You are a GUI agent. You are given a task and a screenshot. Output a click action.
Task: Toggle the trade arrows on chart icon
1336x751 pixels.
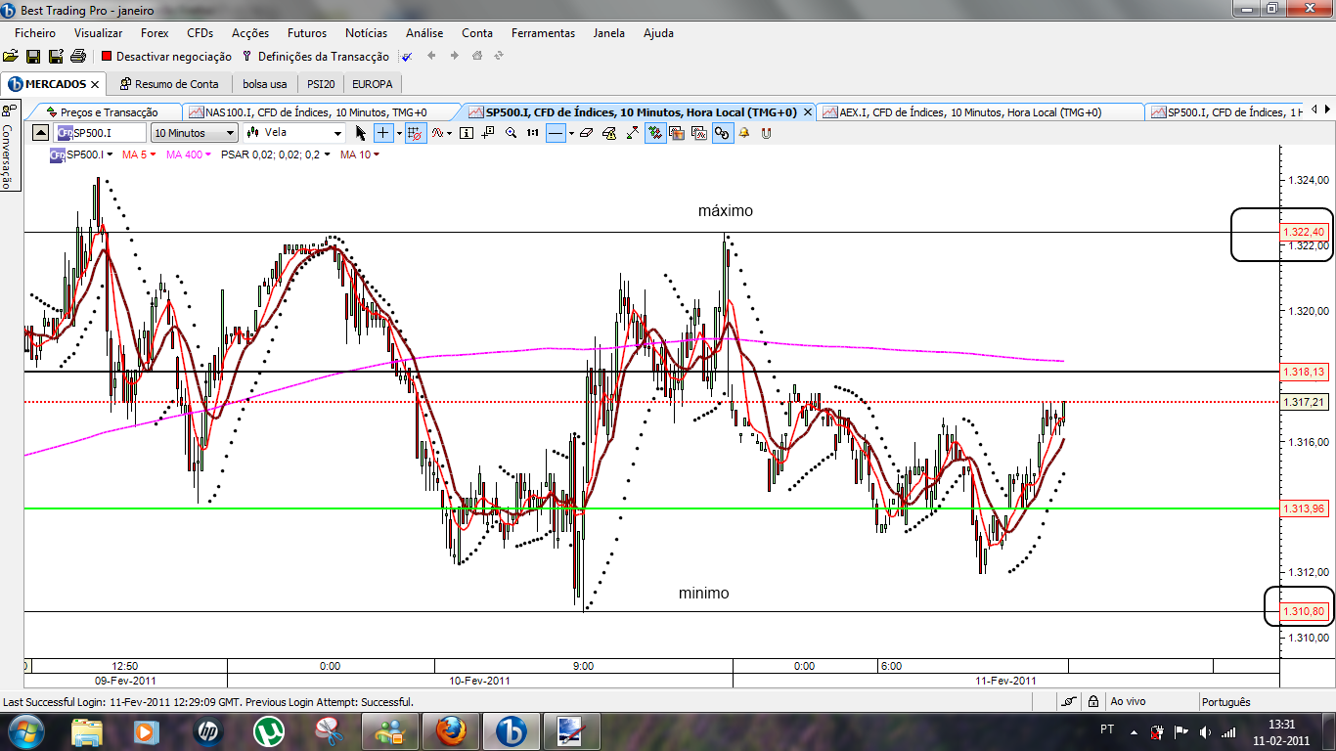(x=655, y=132)
